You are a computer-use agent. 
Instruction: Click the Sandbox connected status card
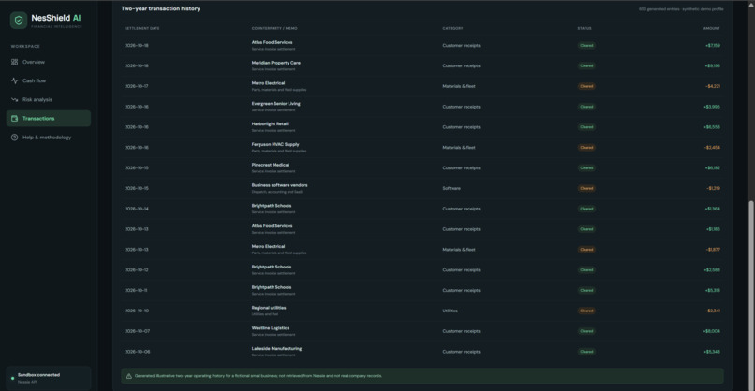(x=49, y=378)
